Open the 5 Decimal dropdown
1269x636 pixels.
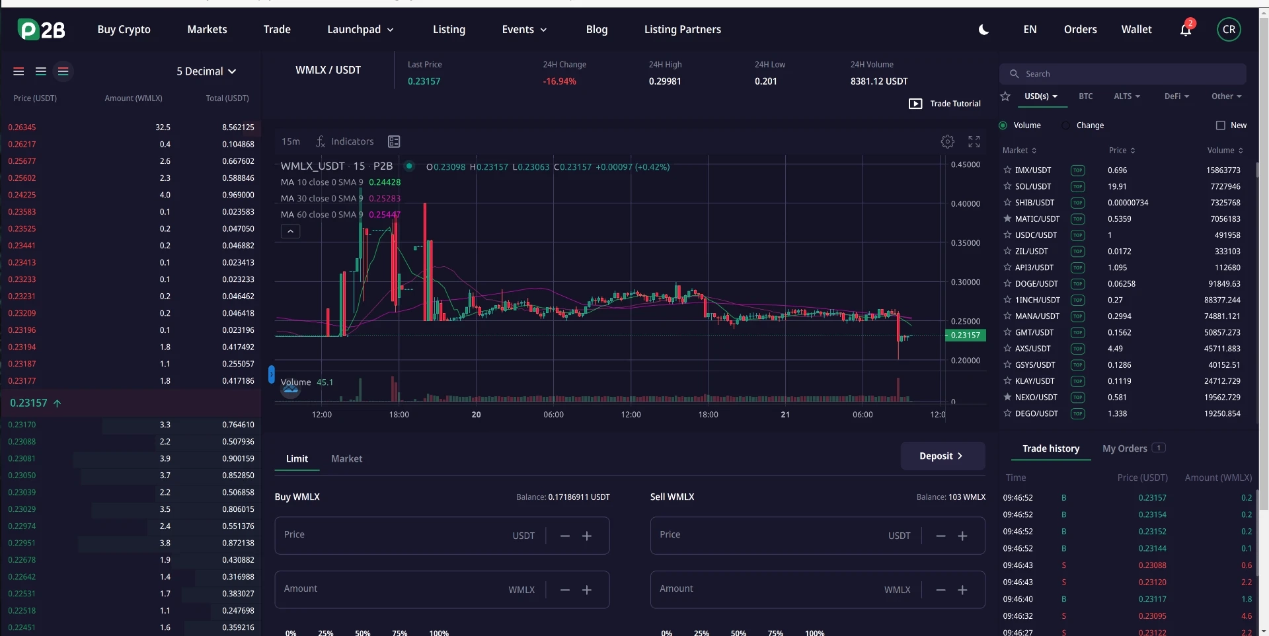tap(206, 71)
